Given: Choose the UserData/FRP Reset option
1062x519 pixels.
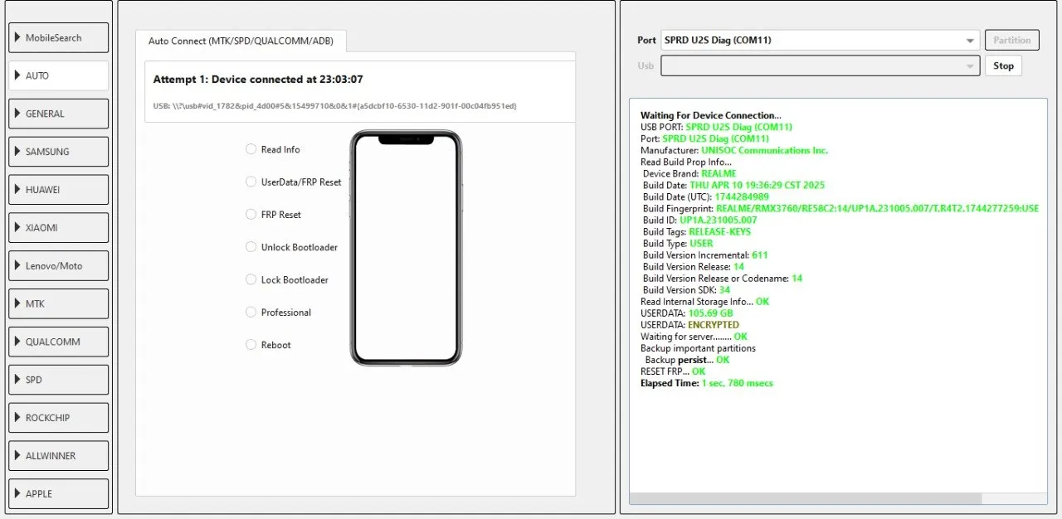Looking at the screenshot, I should click(x=251, y=182).
